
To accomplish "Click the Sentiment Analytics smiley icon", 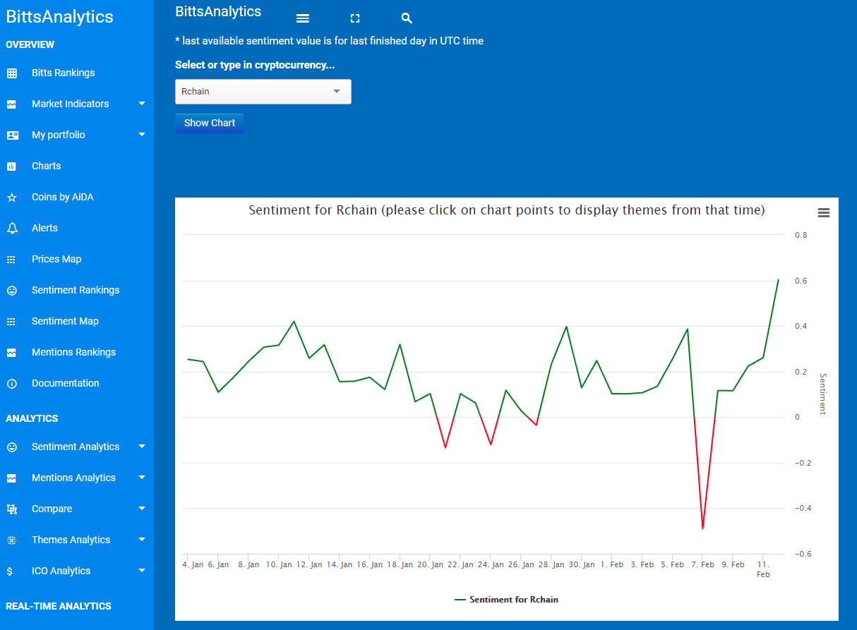I will click(11, 447).
